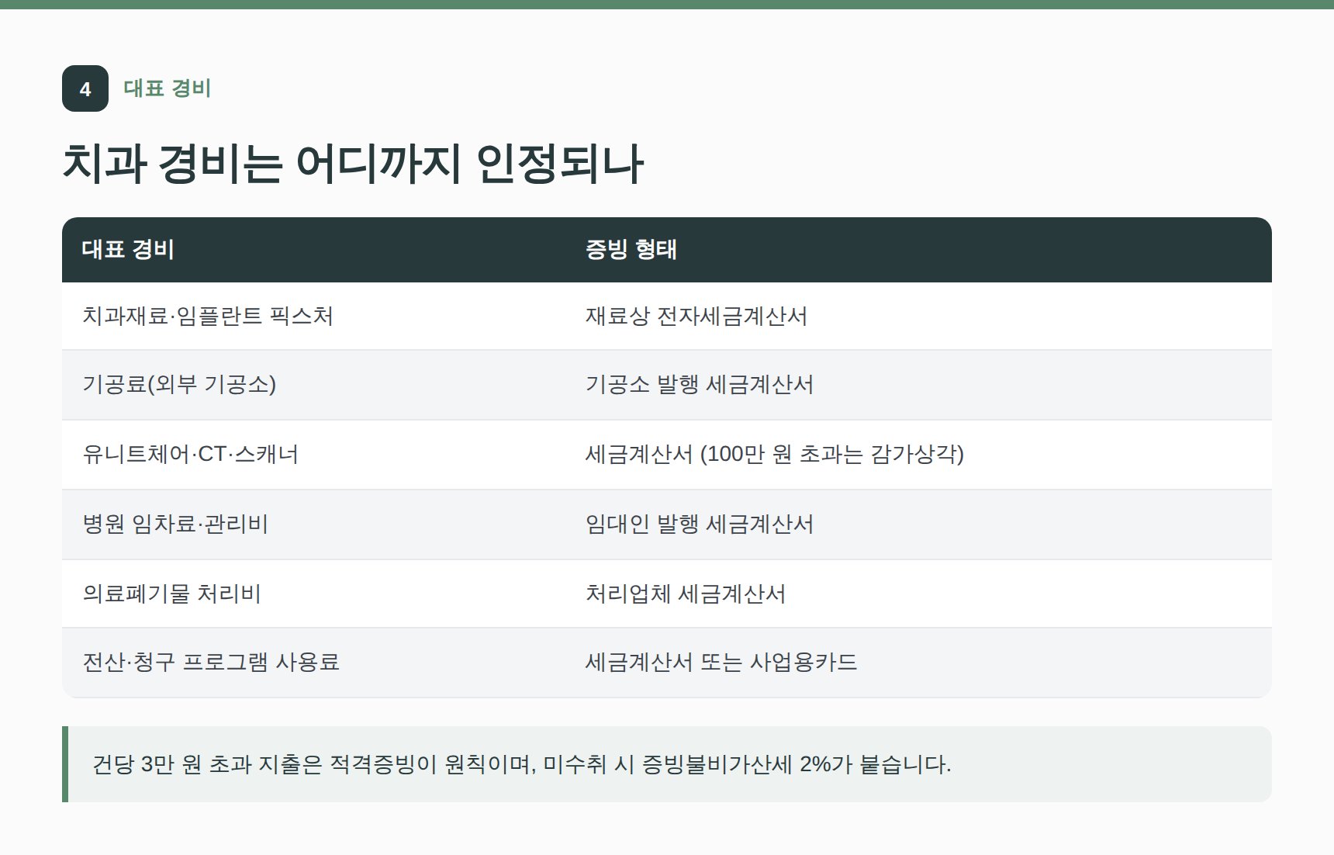Select the cell '처리업체 세금계산서'

918,594
